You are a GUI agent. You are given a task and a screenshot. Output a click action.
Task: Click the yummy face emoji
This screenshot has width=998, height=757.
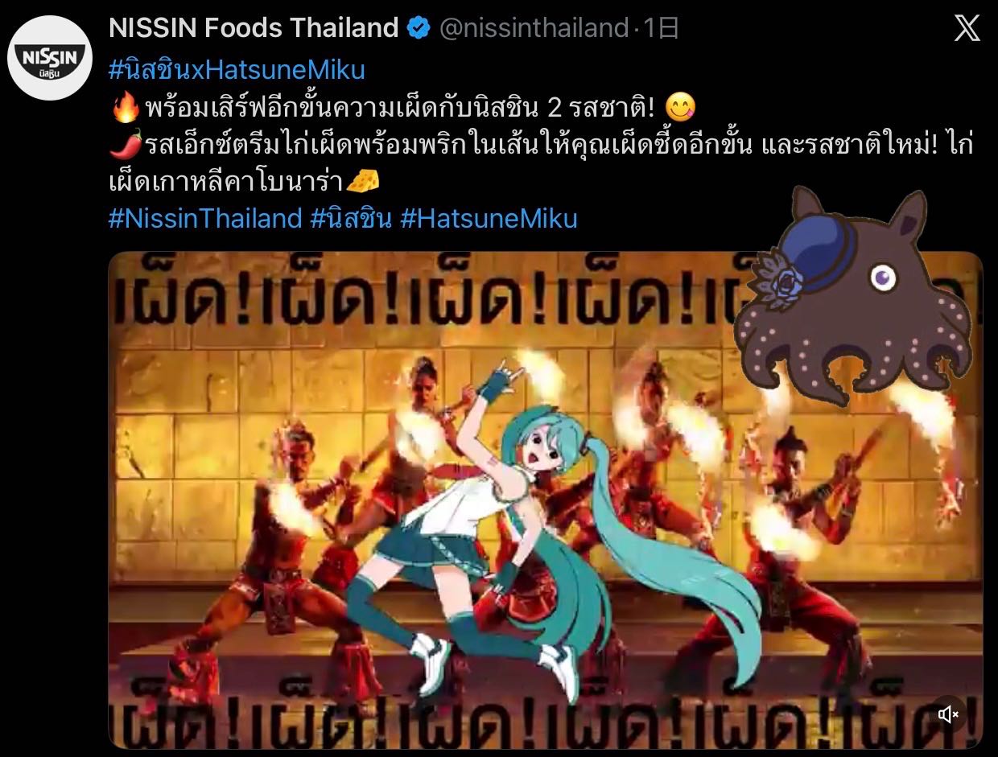[x=682, y=107]
